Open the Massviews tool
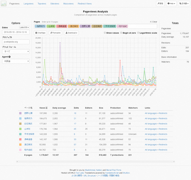Image resolution: width=191 pixels, height=180 pixels. (68, 4)
